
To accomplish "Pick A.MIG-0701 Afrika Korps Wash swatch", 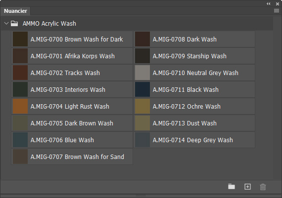I will pyautogui.click(x=20, y=56).
